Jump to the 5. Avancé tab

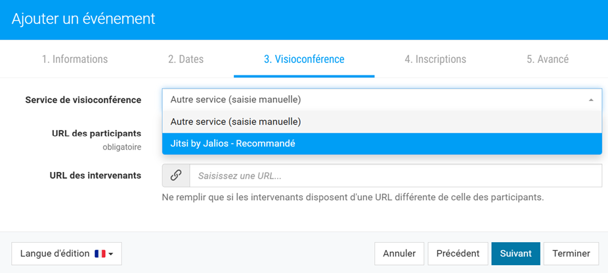548,59
